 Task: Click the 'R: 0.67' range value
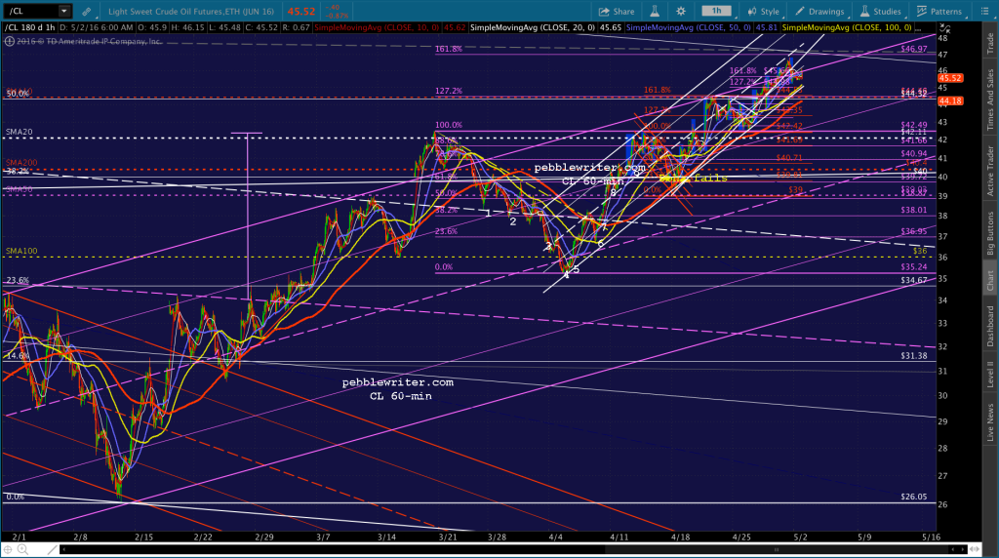(298, 28)
